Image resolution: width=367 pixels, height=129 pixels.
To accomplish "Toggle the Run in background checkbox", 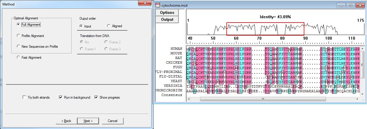I will (x=61, y=97).
